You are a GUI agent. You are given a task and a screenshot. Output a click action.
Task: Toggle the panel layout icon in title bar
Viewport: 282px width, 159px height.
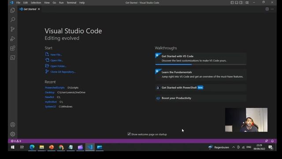(237, 3)
